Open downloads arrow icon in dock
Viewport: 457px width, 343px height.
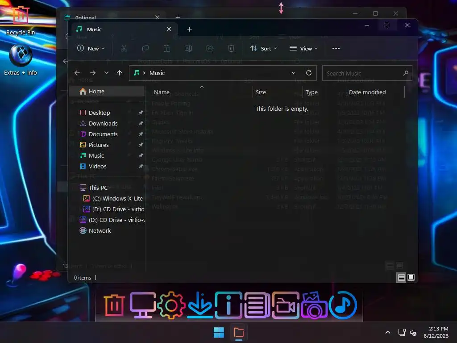(x=200, y=305)
